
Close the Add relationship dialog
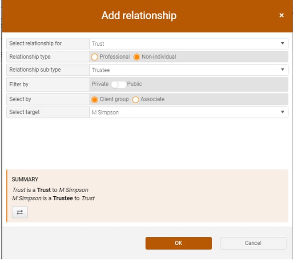point(281,16)
